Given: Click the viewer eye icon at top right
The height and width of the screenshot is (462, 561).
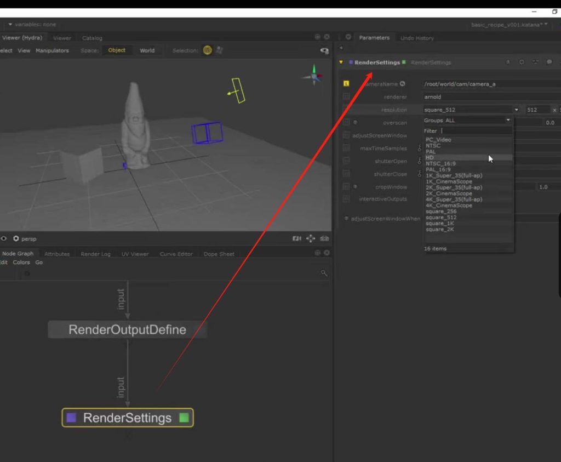Looking at the screenshot, I should click(x=324, y=50).
